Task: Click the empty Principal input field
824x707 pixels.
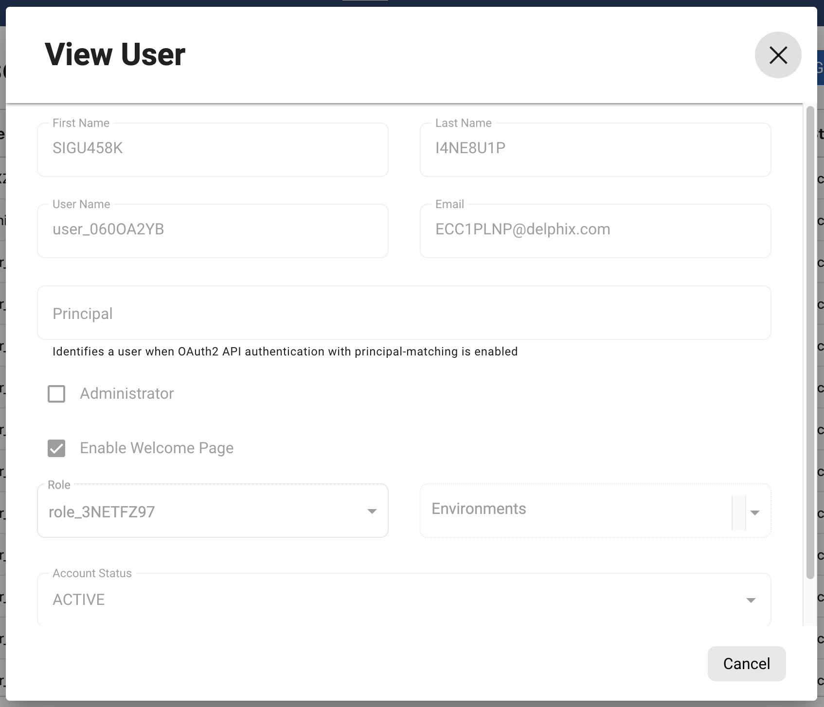Action: pos(404,313)
